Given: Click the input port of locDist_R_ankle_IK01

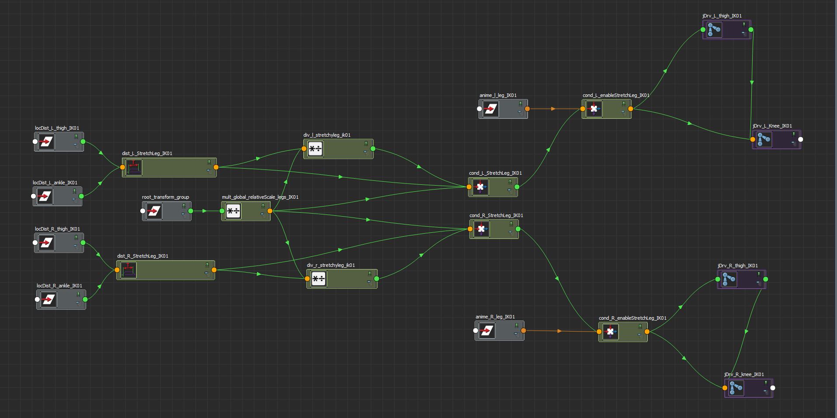Looking at the screenshot, I should coord(37,300).
